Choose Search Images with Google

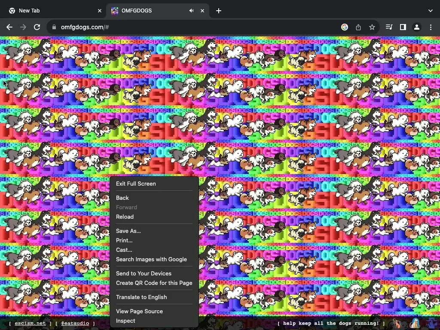[154, 259]
